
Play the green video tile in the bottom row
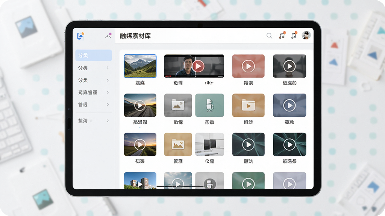pyautogui.click(x=248, y=181)
